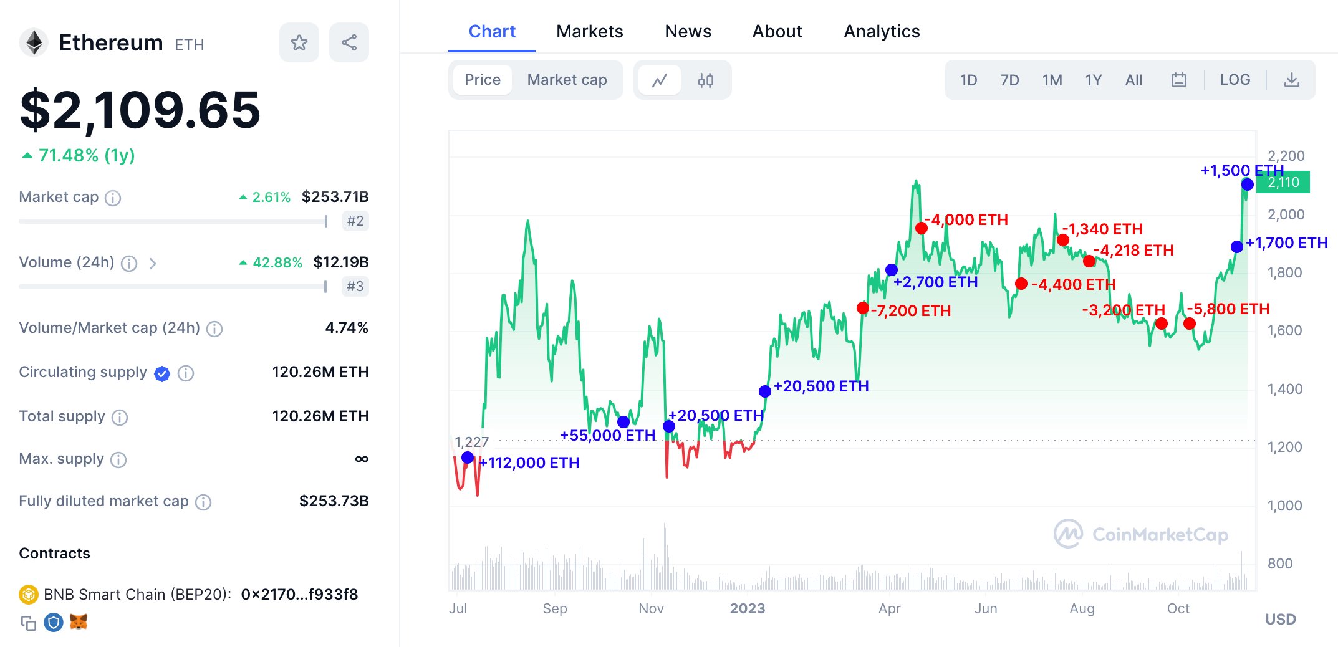This screenshot has height=647, width=1338.
Task: Switch to candlestick chart view
Action: (706, 80)
